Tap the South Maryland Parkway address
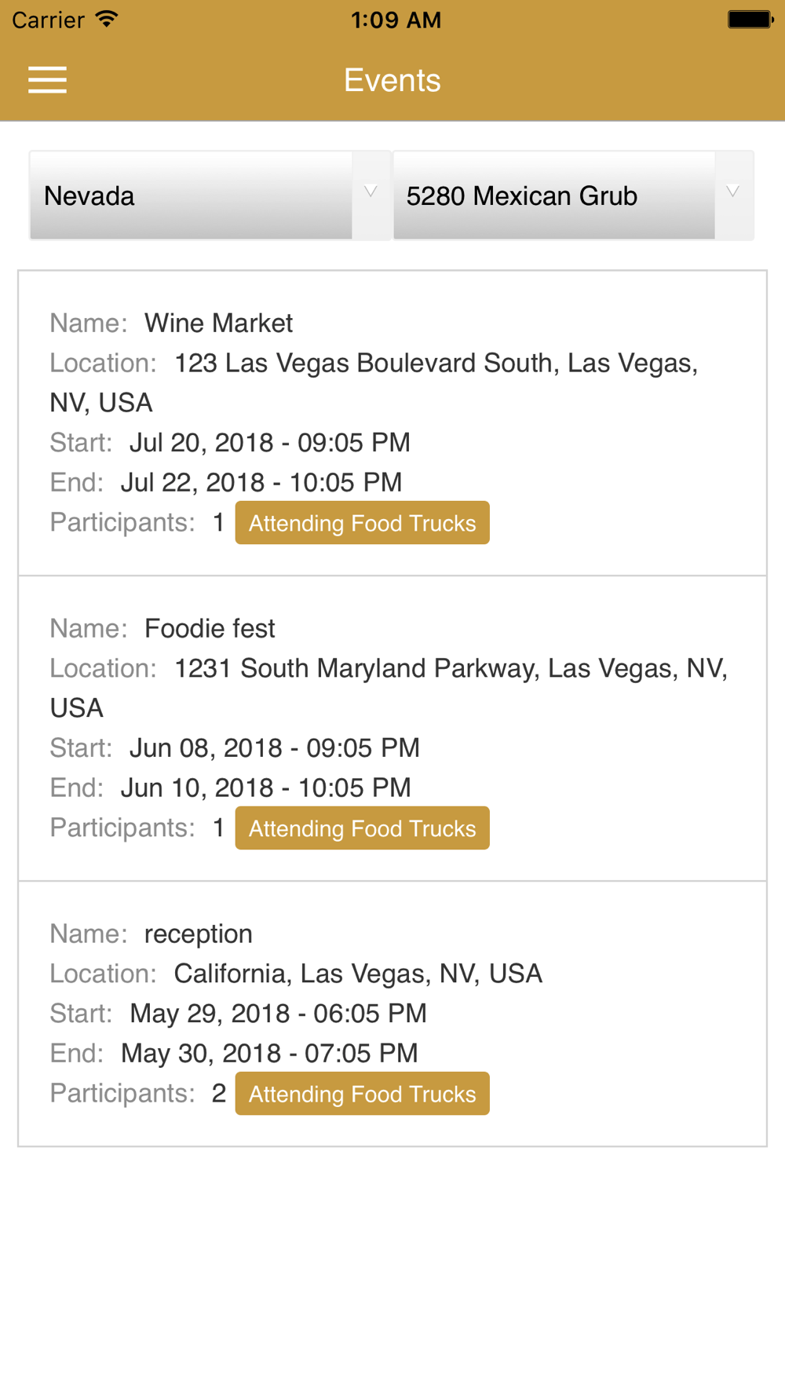Image resolution: width=785 pixels, height=1396 pixels. [x=450, y=669]
